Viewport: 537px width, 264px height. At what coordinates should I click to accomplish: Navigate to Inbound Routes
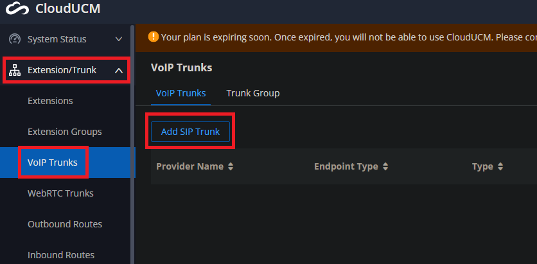(61, 255)
